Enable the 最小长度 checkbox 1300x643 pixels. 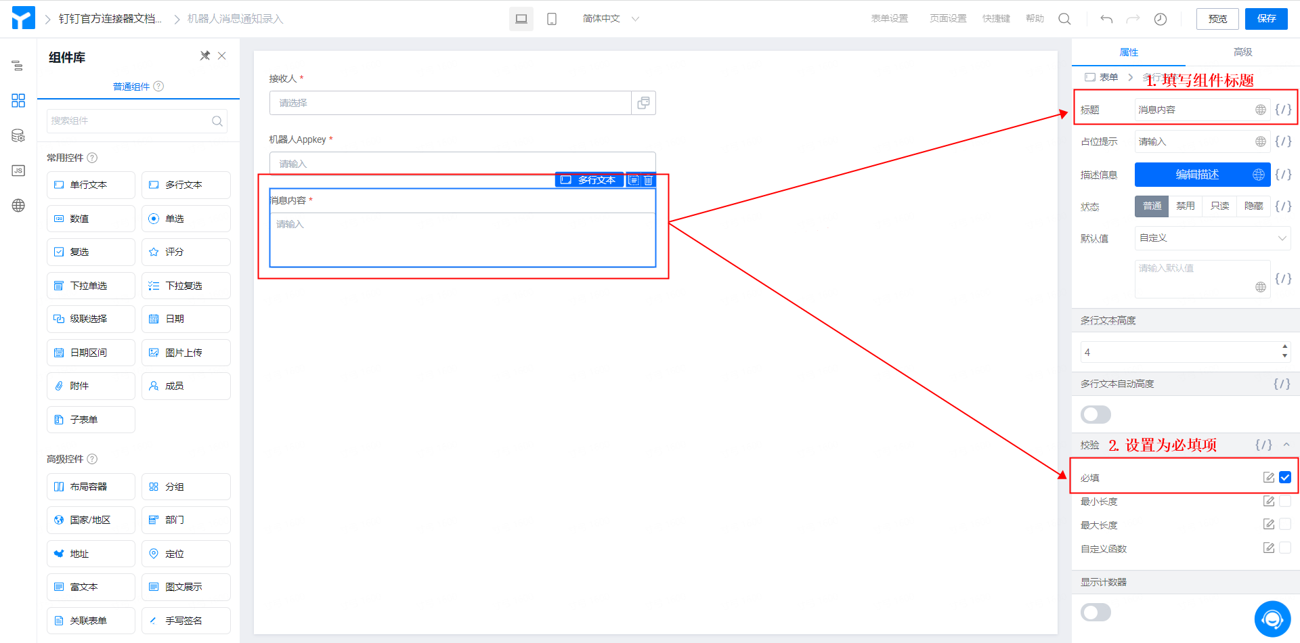1285,501
